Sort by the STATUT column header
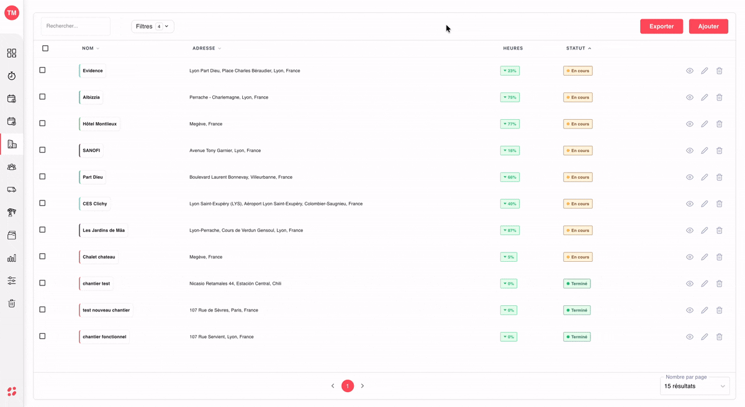This screenshot has width=745, height=407. (x=579, y=48)
